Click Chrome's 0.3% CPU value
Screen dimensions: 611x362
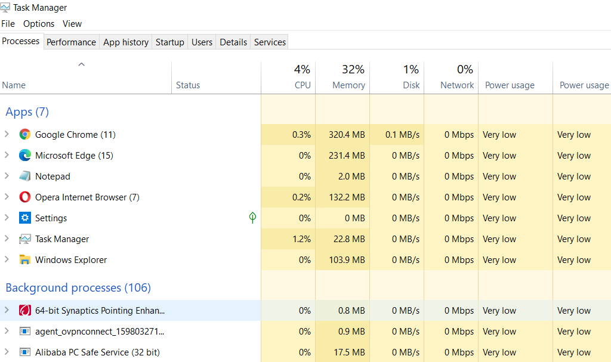(x=301, y=134)
